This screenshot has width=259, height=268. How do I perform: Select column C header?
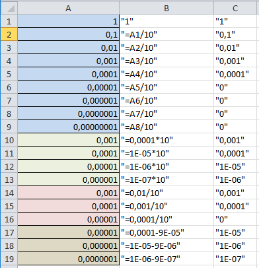[235, 8]
